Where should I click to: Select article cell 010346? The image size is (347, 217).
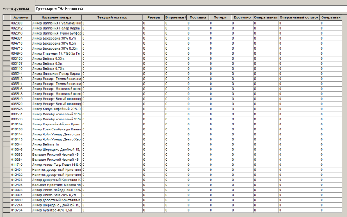coord(21,149)
